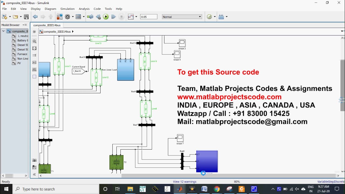The height and width of the screenshot is (194, 345).
Task: Click the vertical scrollbar of the canvas
Action: point(343,85)
